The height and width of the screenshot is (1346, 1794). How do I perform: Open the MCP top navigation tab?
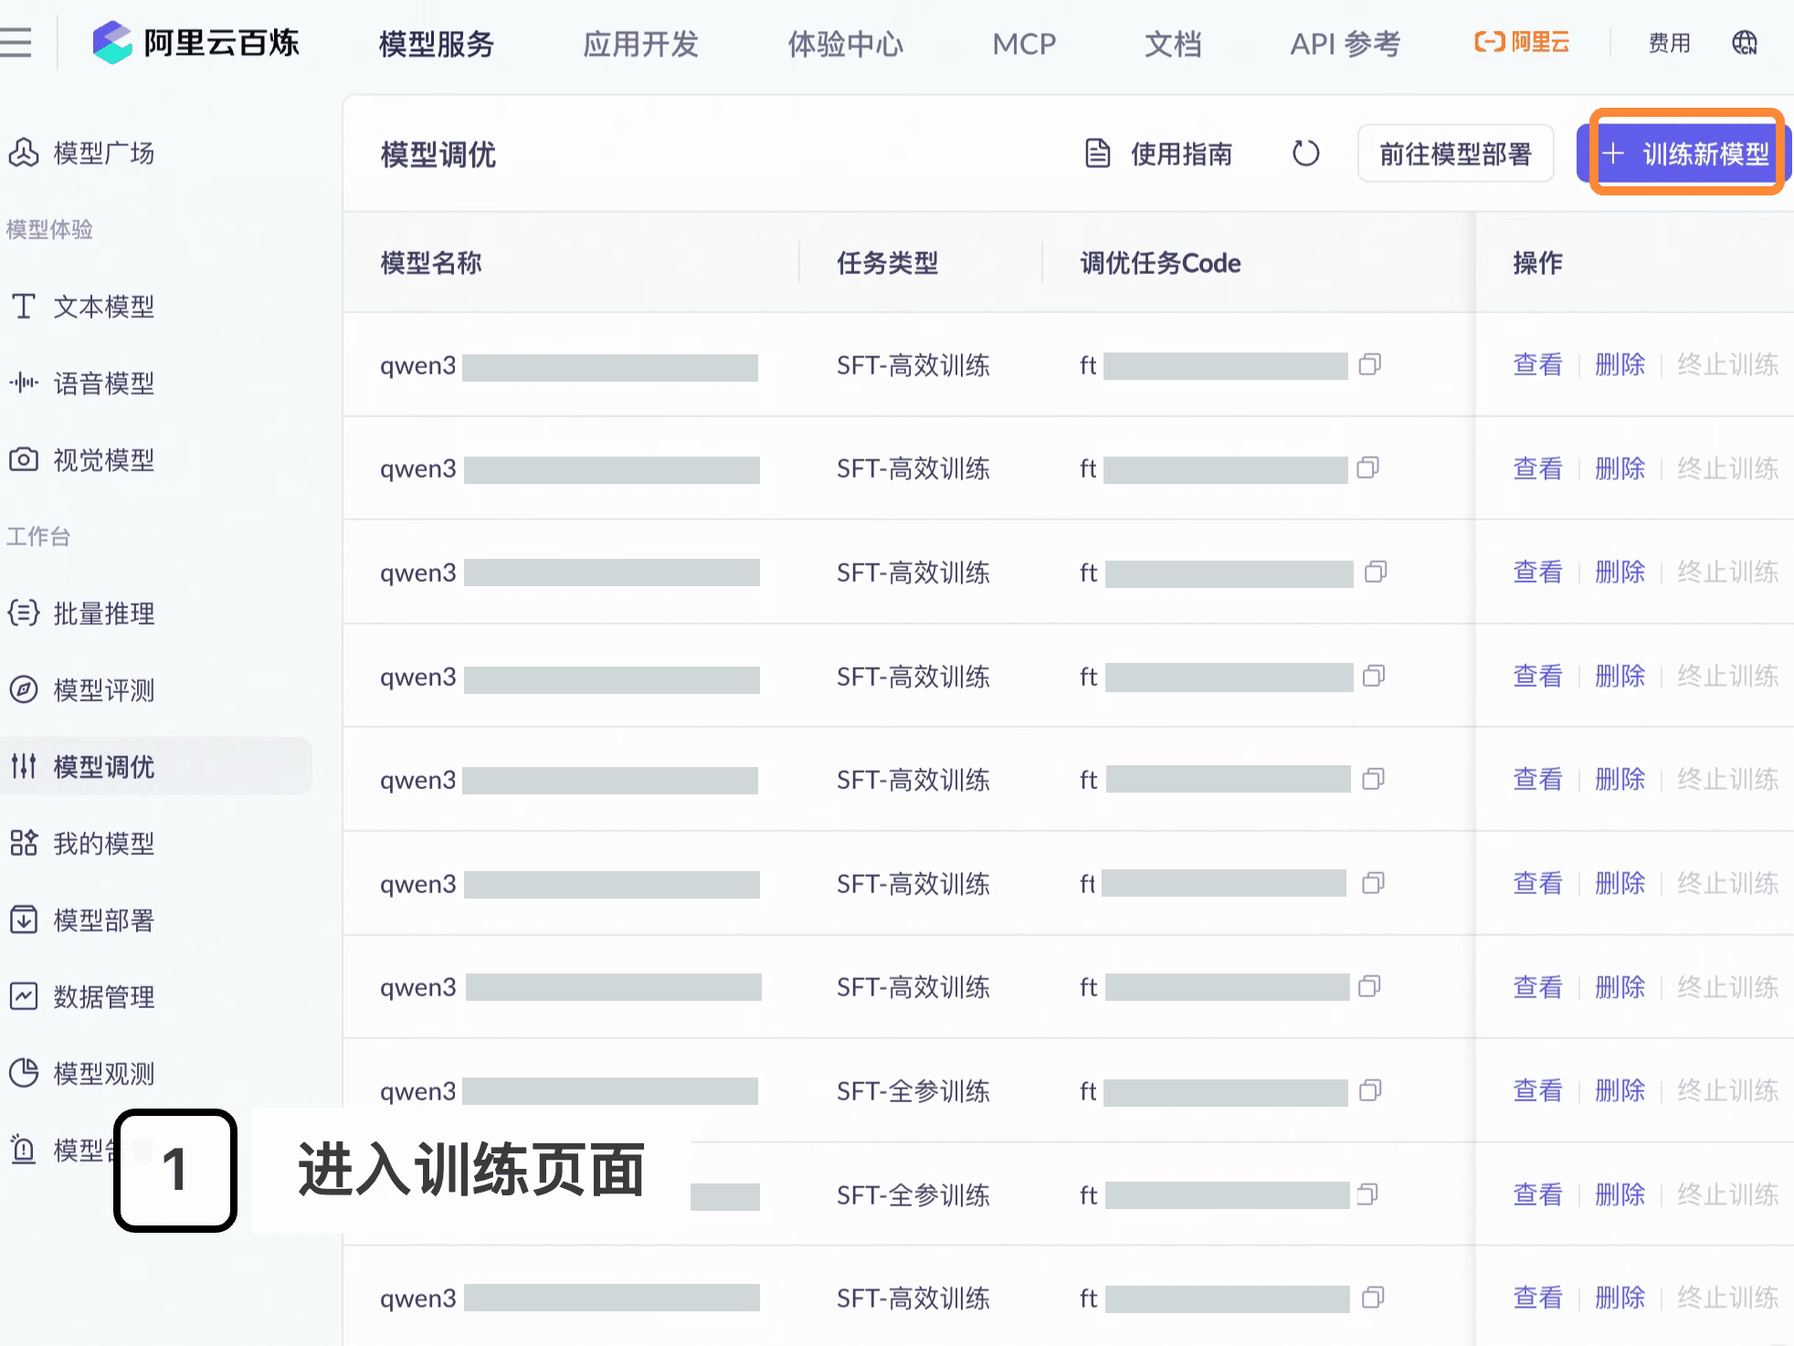[x=1024, y=44]
